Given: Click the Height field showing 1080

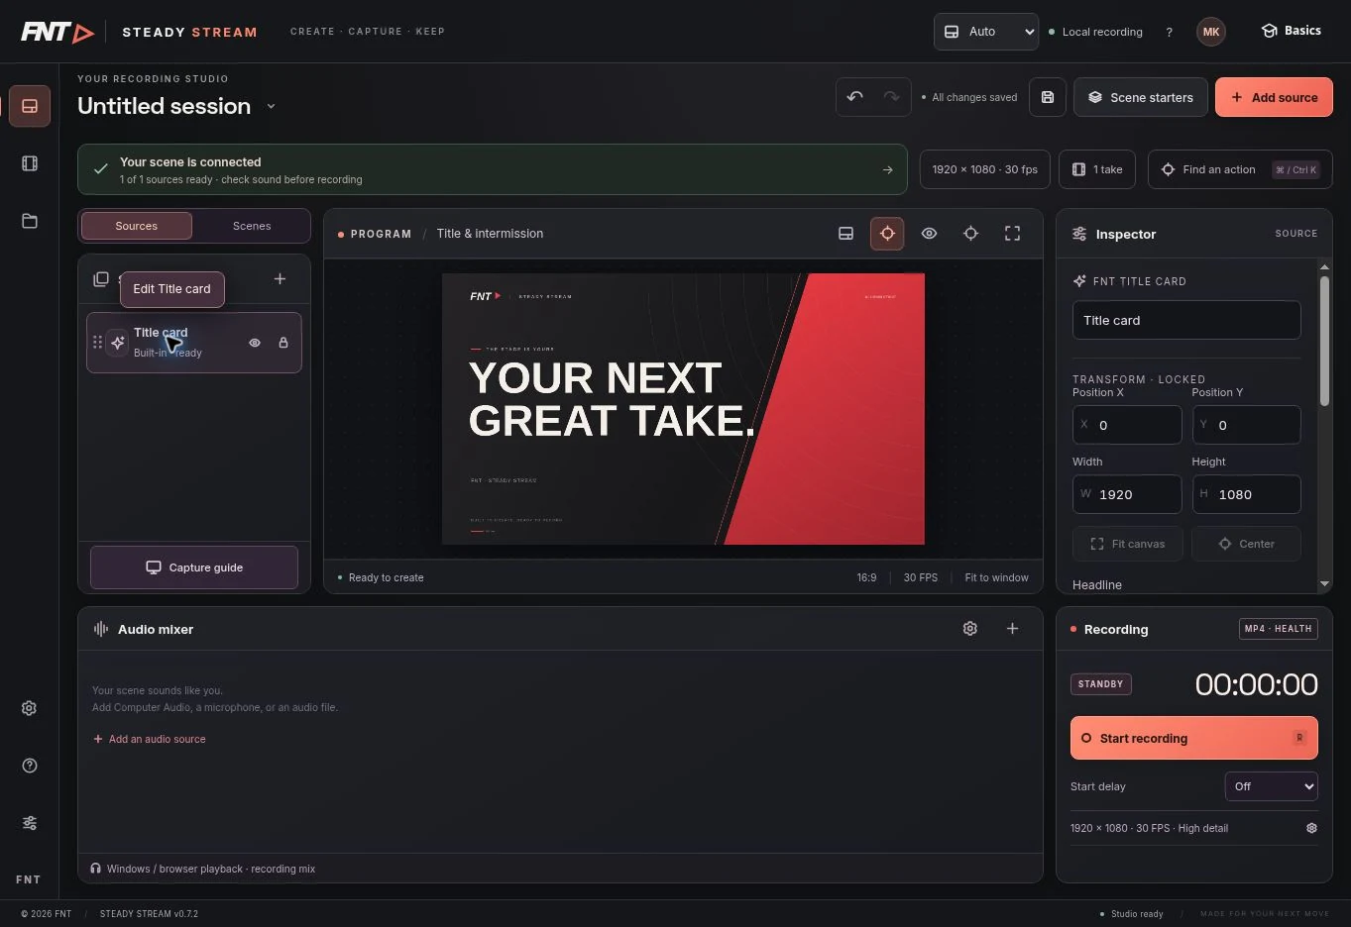Looking at the screenshot, I should pyautogui.click(x=1247, y=494).
